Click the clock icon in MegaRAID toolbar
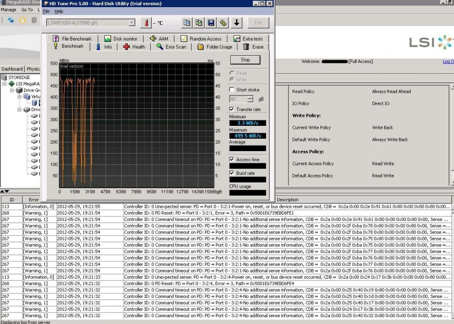 tap(22, 20)
